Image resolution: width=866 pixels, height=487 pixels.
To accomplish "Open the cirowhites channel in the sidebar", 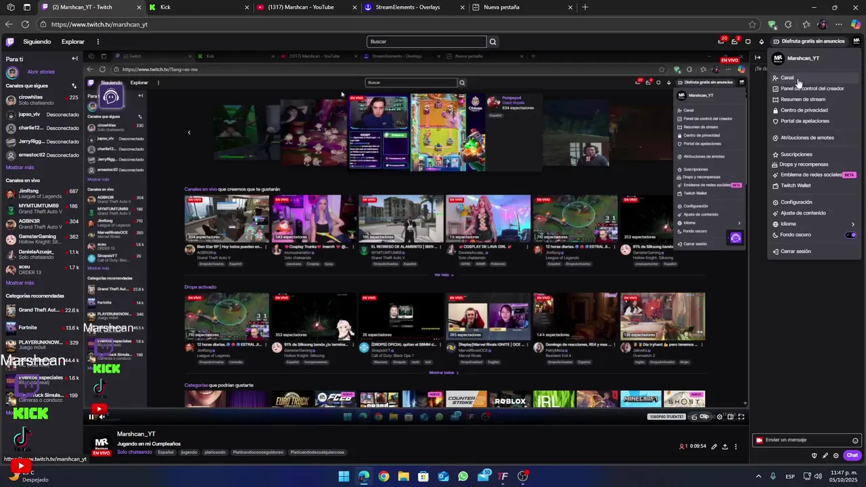I will tap(42, 100).
